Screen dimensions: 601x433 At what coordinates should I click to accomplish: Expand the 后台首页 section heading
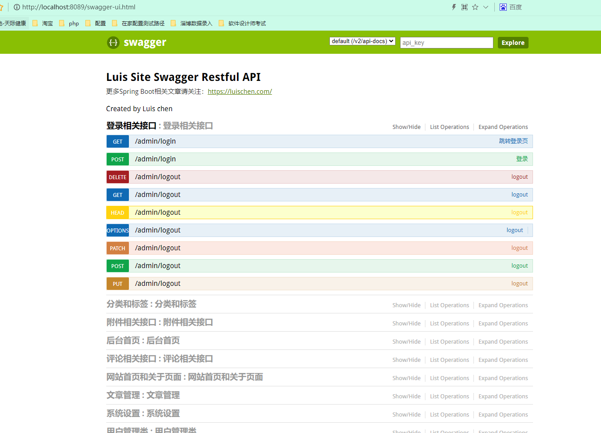click(143, 341)
